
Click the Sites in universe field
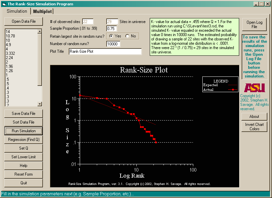pos(112,22)
